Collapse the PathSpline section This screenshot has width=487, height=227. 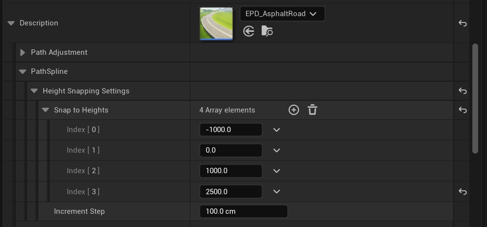click(23, 71)
